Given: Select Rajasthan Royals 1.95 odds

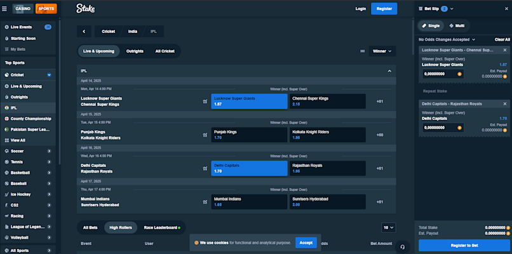Looking at the screenshot, I should pyautogui.click(x=328, y=168).
